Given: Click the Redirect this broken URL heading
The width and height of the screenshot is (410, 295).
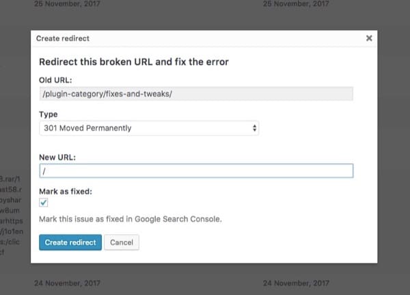Looking at the screenshot, I should pos(134,62).
